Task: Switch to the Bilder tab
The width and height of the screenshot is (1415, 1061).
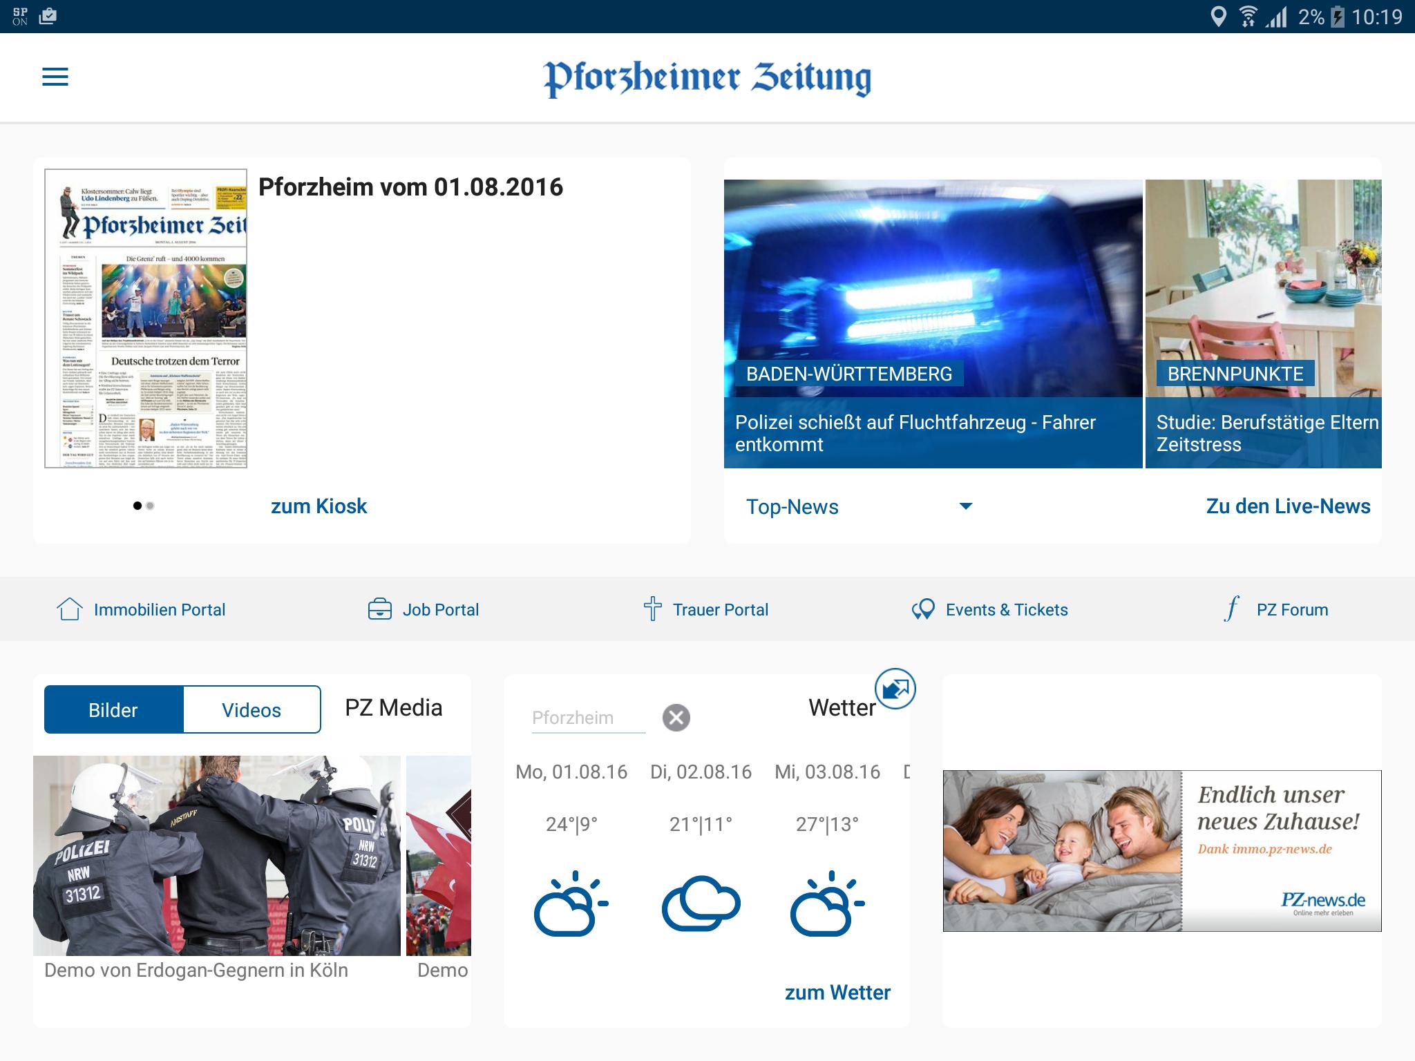Action: point(113,709)
